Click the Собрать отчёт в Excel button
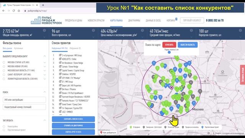The height and width of the screenshot is (138, 245). pyautogui.click(x=73, y=132)
